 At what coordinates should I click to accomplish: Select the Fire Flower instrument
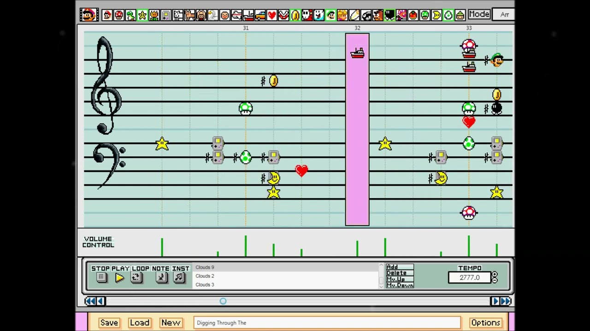(x=154, y=15)
